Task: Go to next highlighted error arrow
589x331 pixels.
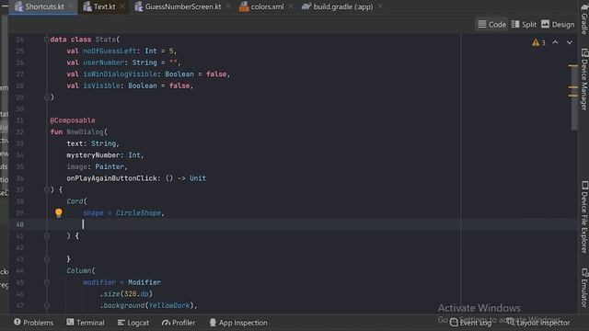Action: click(x=570, y=42)
